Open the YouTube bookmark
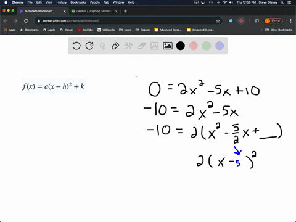Image resolution: width=296 pixels, height=222 pixels. pos(85,30)
